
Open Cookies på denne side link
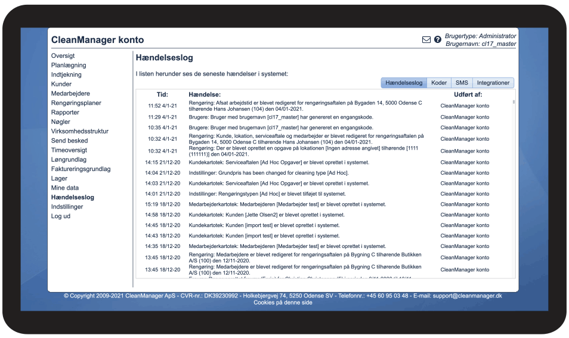click(x=283, y=302)
